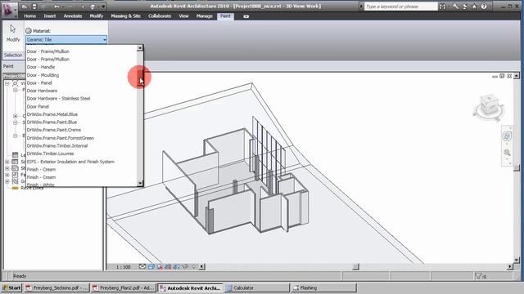Click the detail level icon in the view control bar
Screen dimensions: 524x294
(142, 267)
